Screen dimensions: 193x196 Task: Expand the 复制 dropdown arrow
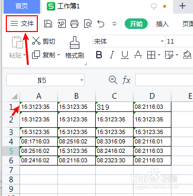coord(58,55)
